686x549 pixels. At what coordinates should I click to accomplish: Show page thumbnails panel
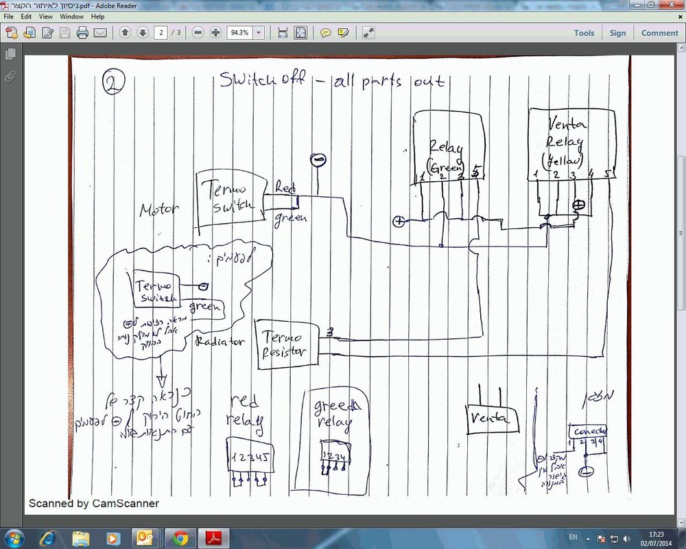(x=10, y=54)
